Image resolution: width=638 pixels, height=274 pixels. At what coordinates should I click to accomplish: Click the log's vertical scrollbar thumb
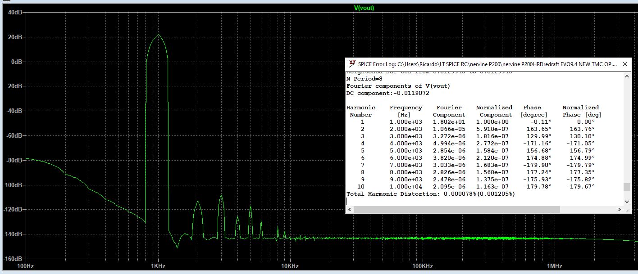pyautogui.click(x=627, y=187)
